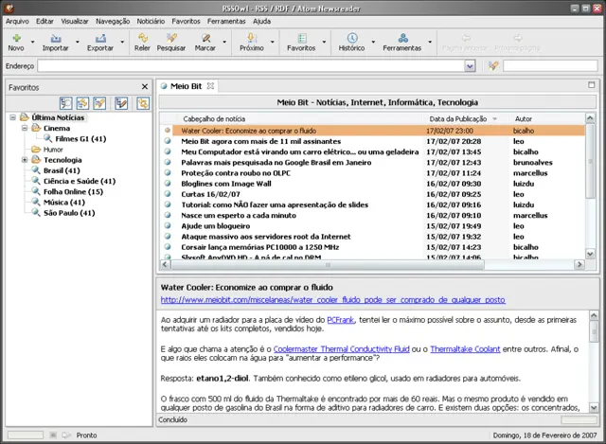606x444 pixels.
Task: Open the Navegação menu
Action: tap(113, 21)
